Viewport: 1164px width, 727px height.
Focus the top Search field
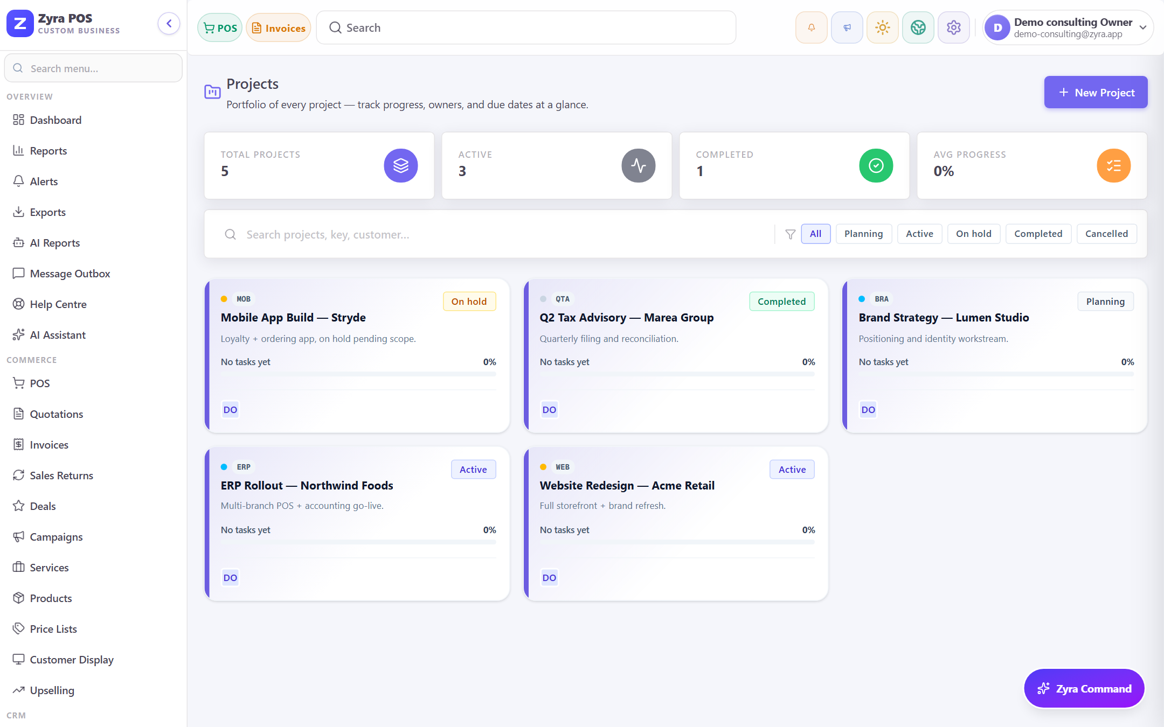526,27
